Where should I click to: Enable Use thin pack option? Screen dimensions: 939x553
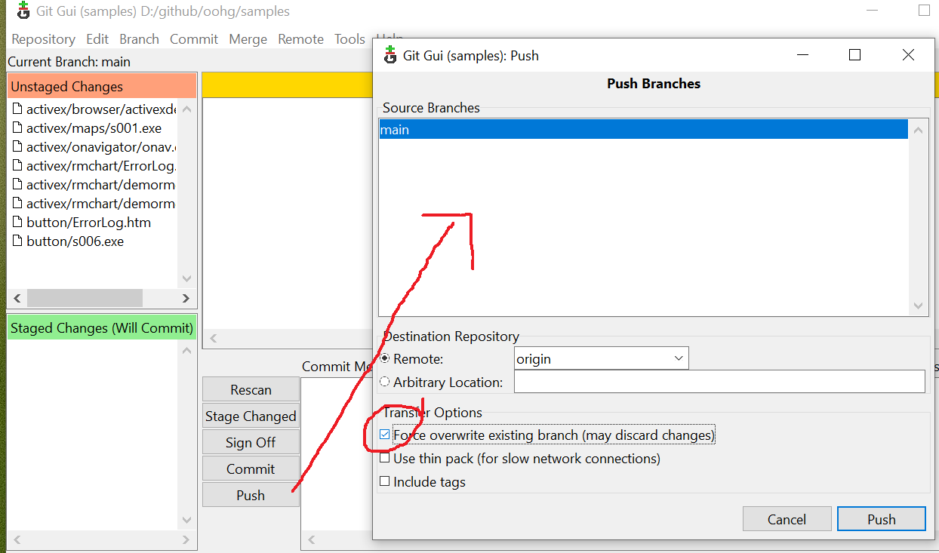[x=385, y=458]
